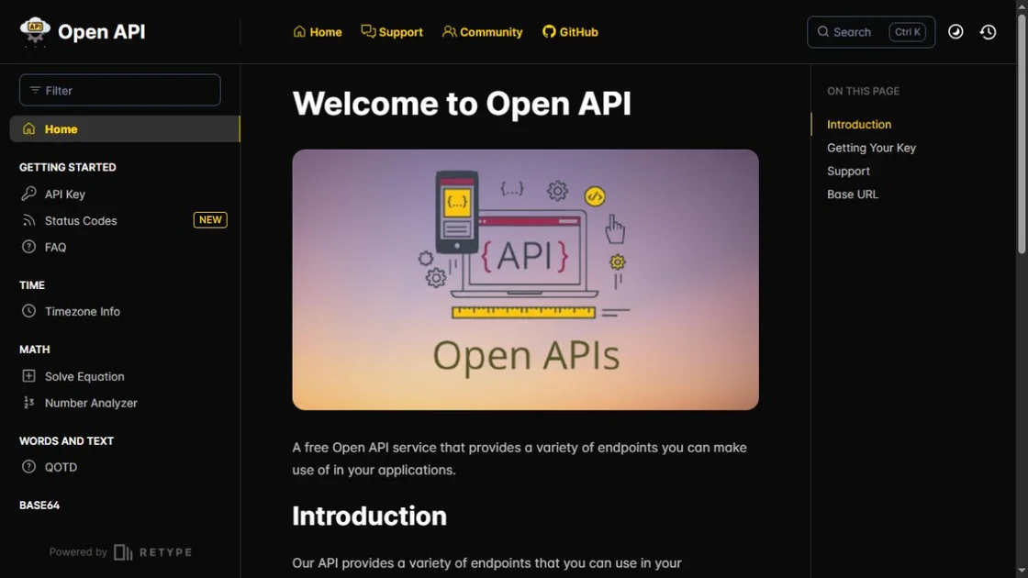
Task: Click the clock icon beside Timezone Info
Action: point(28,311)
